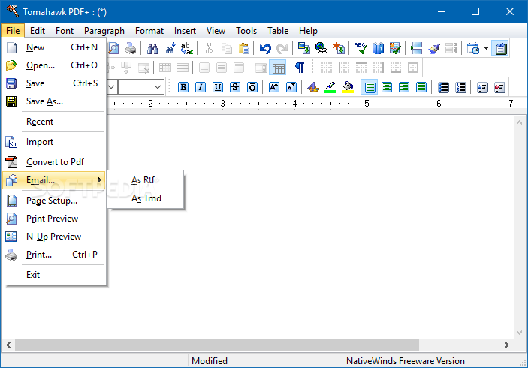Open the Paragraph menu

click(104, 31)
